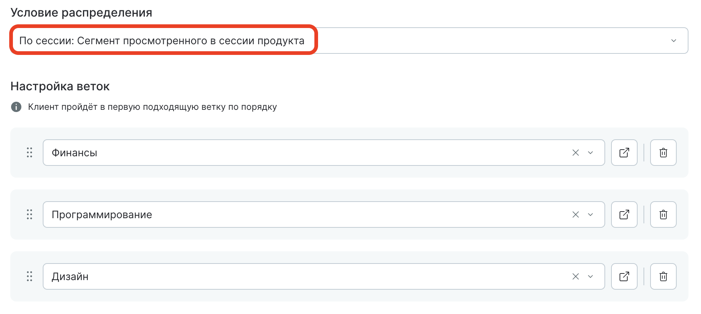Click the Дизайн segment field
701x314 pixels.
(x=295, y=276)
